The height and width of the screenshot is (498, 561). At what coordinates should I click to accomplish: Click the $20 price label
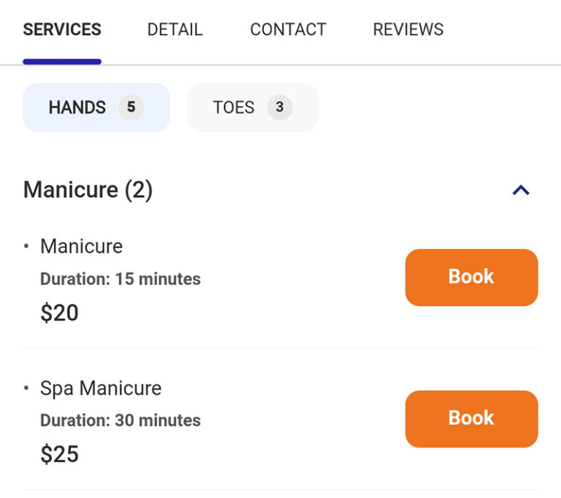(x=59, y=313)
